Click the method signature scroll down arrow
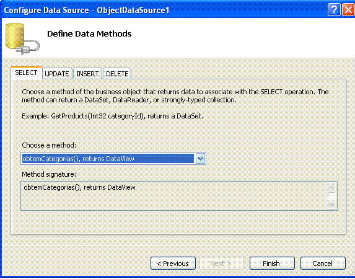The width and height of the screenshot is (355, 279). tap(331, 204)
